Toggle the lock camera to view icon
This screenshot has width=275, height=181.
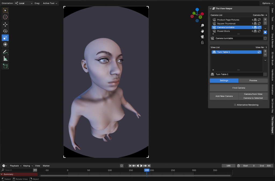click(202, 42)
